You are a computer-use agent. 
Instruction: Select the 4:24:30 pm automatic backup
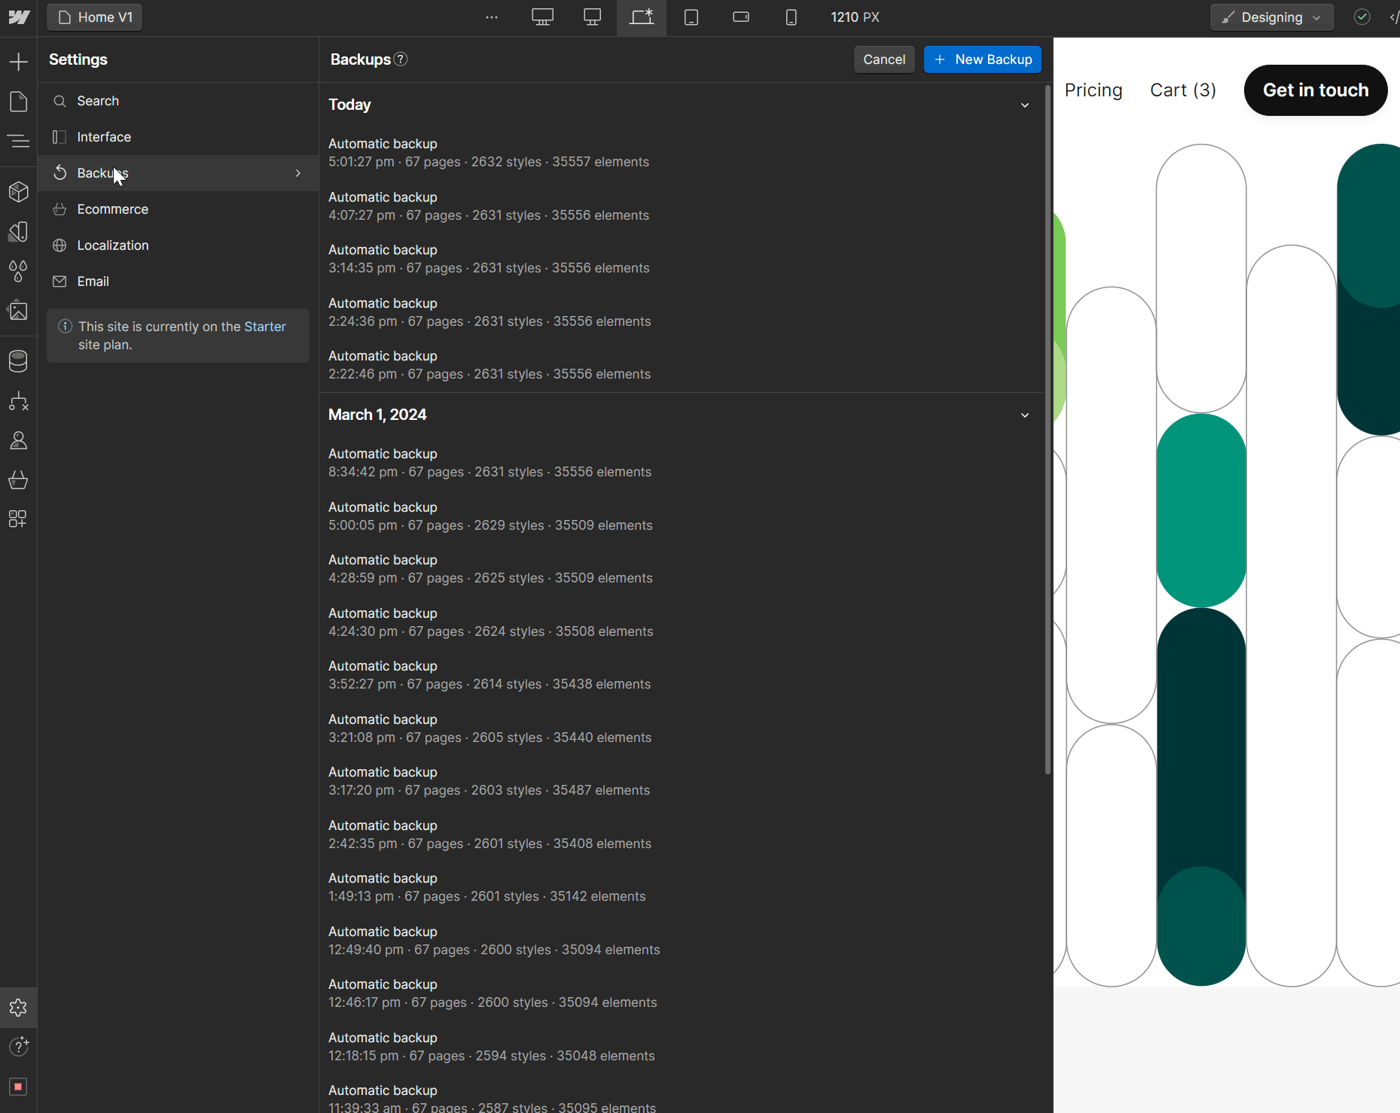tap(682, 622)
